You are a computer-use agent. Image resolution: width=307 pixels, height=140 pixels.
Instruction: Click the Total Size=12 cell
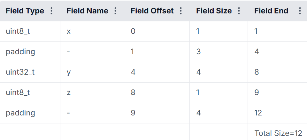coord(277,132)
